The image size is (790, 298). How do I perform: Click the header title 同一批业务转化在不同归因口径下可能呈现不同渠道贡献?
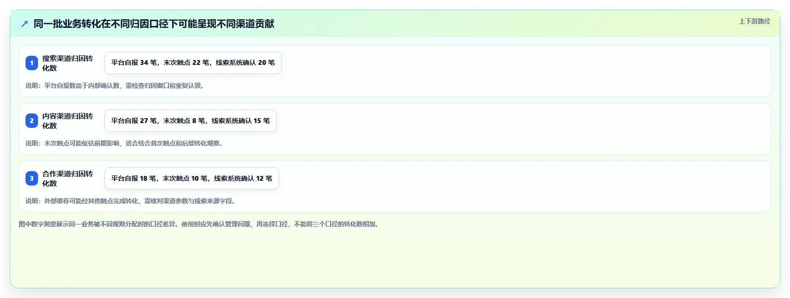point(154,24)
